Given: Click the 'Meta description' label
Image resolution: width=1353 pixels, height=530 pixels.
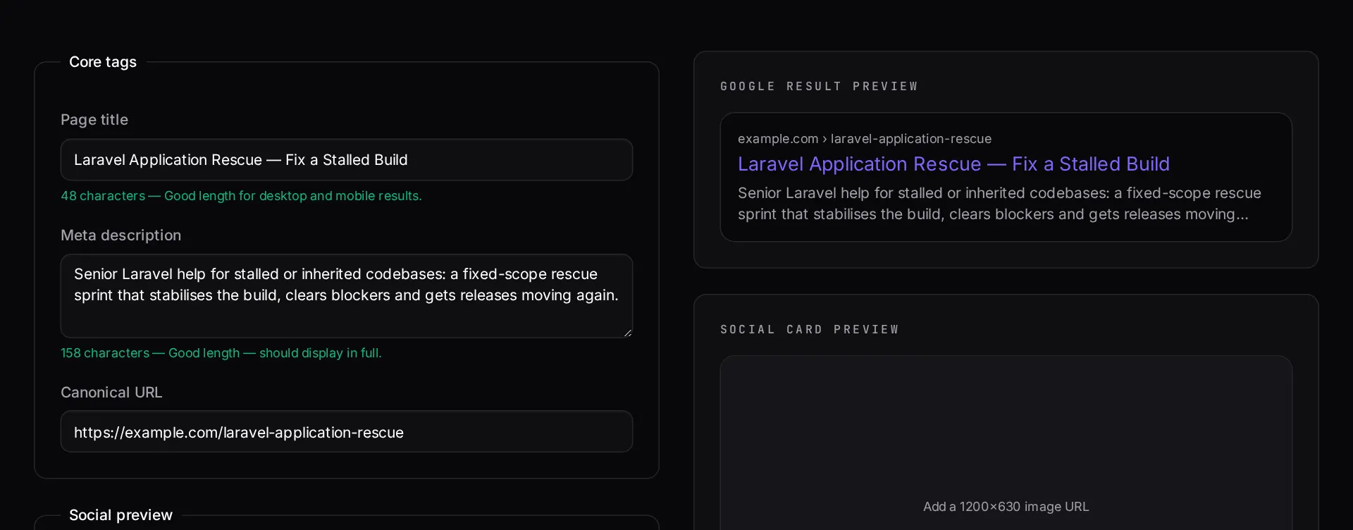Looking at the screenshot, I should click(121, 235).
